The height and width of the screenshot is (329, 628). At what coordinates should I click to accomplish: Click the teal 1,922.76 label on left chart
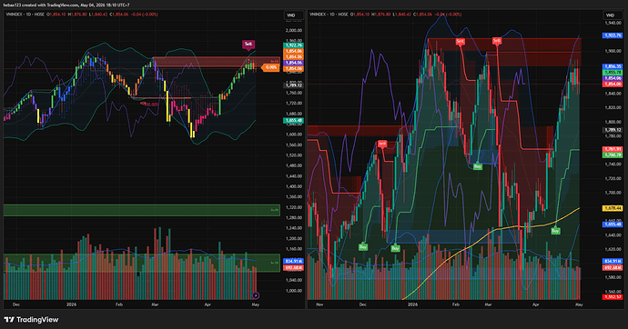pyautogui.click(x=294, y=45)
